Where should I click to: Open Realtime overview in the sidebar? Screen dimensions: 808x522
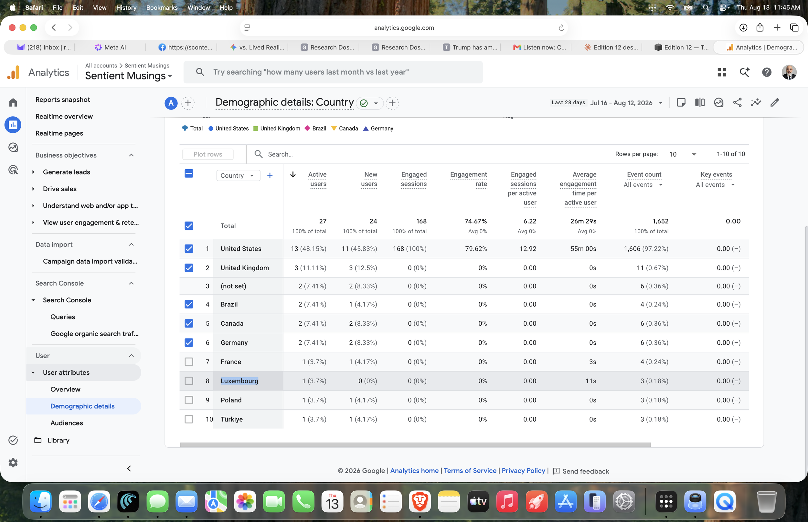[x=64, y=116]
